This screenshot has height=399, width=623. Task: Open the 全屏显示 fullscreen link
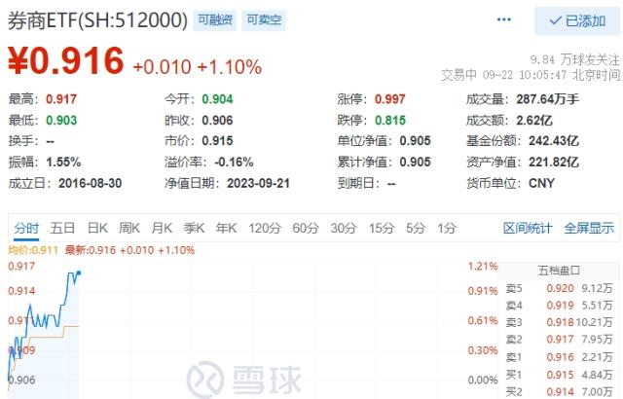tap(589, 229)
